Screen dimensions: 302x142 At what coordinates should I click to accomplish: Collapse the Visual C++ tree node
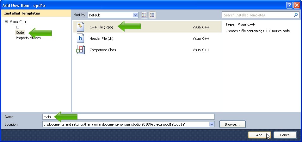(x=6, y=22)
